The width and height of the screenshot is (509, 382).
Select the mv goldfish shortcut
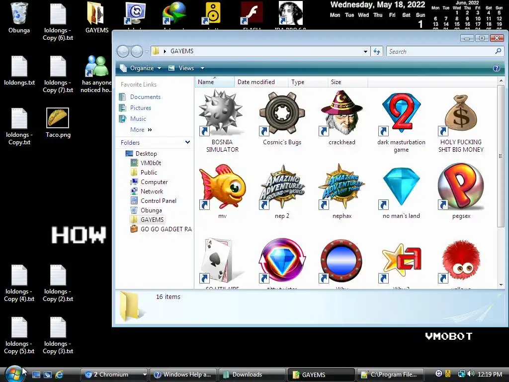(x=222, y=187)
